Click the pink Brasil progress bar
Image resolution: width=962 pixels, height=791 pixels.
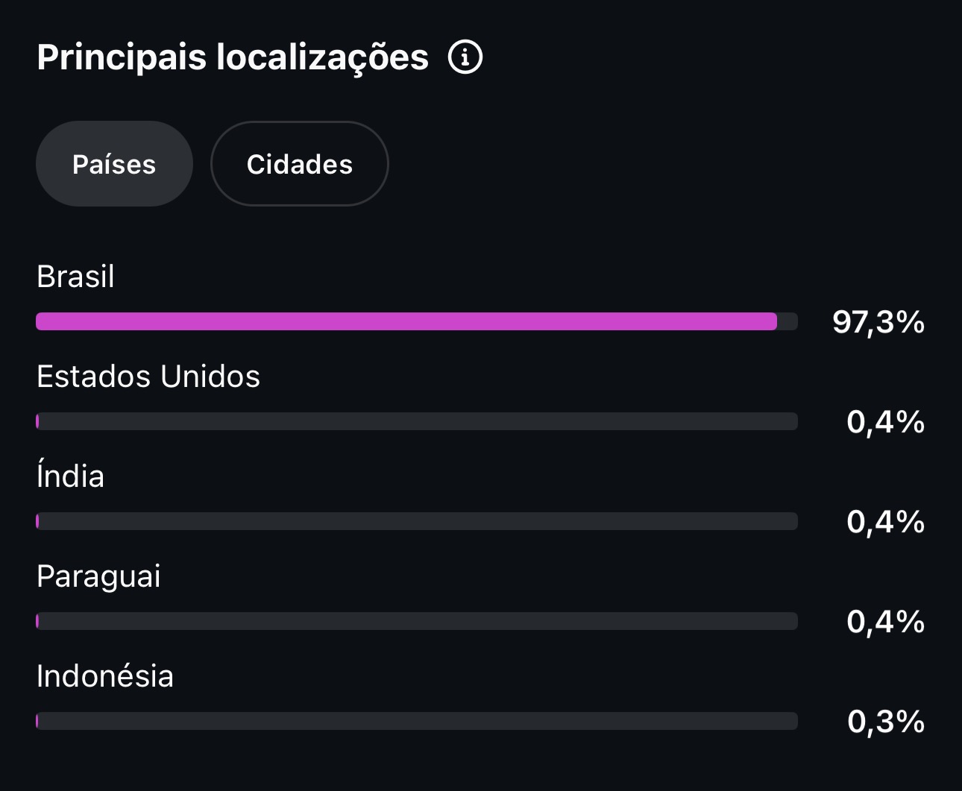pos(406,321)
